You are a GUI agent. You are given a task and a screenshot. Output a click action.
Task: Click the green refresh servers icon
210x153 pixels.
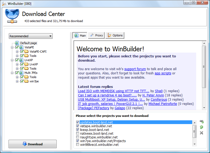[201, 127]
